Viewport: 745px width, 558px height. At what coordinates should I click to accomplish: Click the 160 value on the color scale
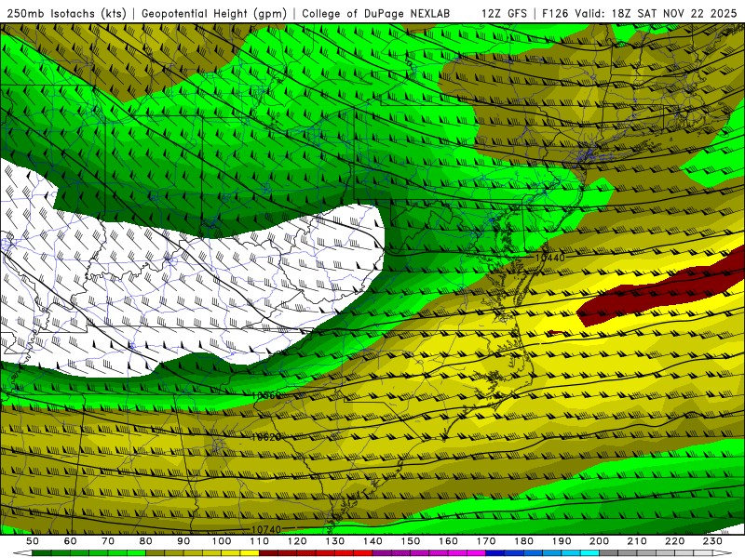click(x=448, y=541)
